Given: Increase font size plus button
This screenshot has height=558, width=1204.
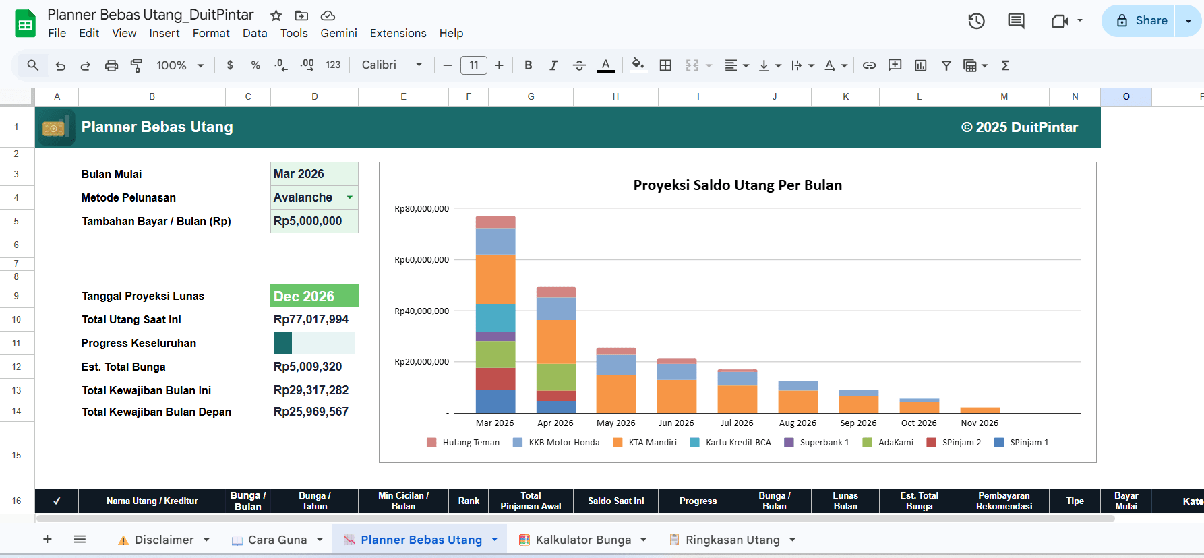Looking at the screenshot, I should (499, 65).
